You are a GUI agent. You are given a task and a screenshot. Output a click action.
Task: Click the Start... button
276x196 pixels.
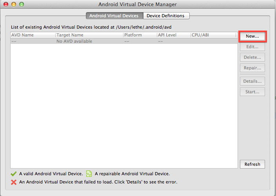pyautogui.click(x=252, y=92)
